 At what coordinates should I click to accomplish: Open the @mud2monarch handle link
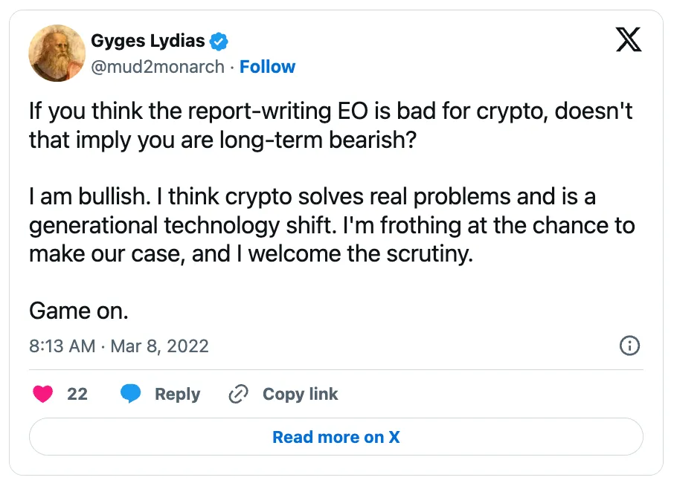(x=157, y=67)
